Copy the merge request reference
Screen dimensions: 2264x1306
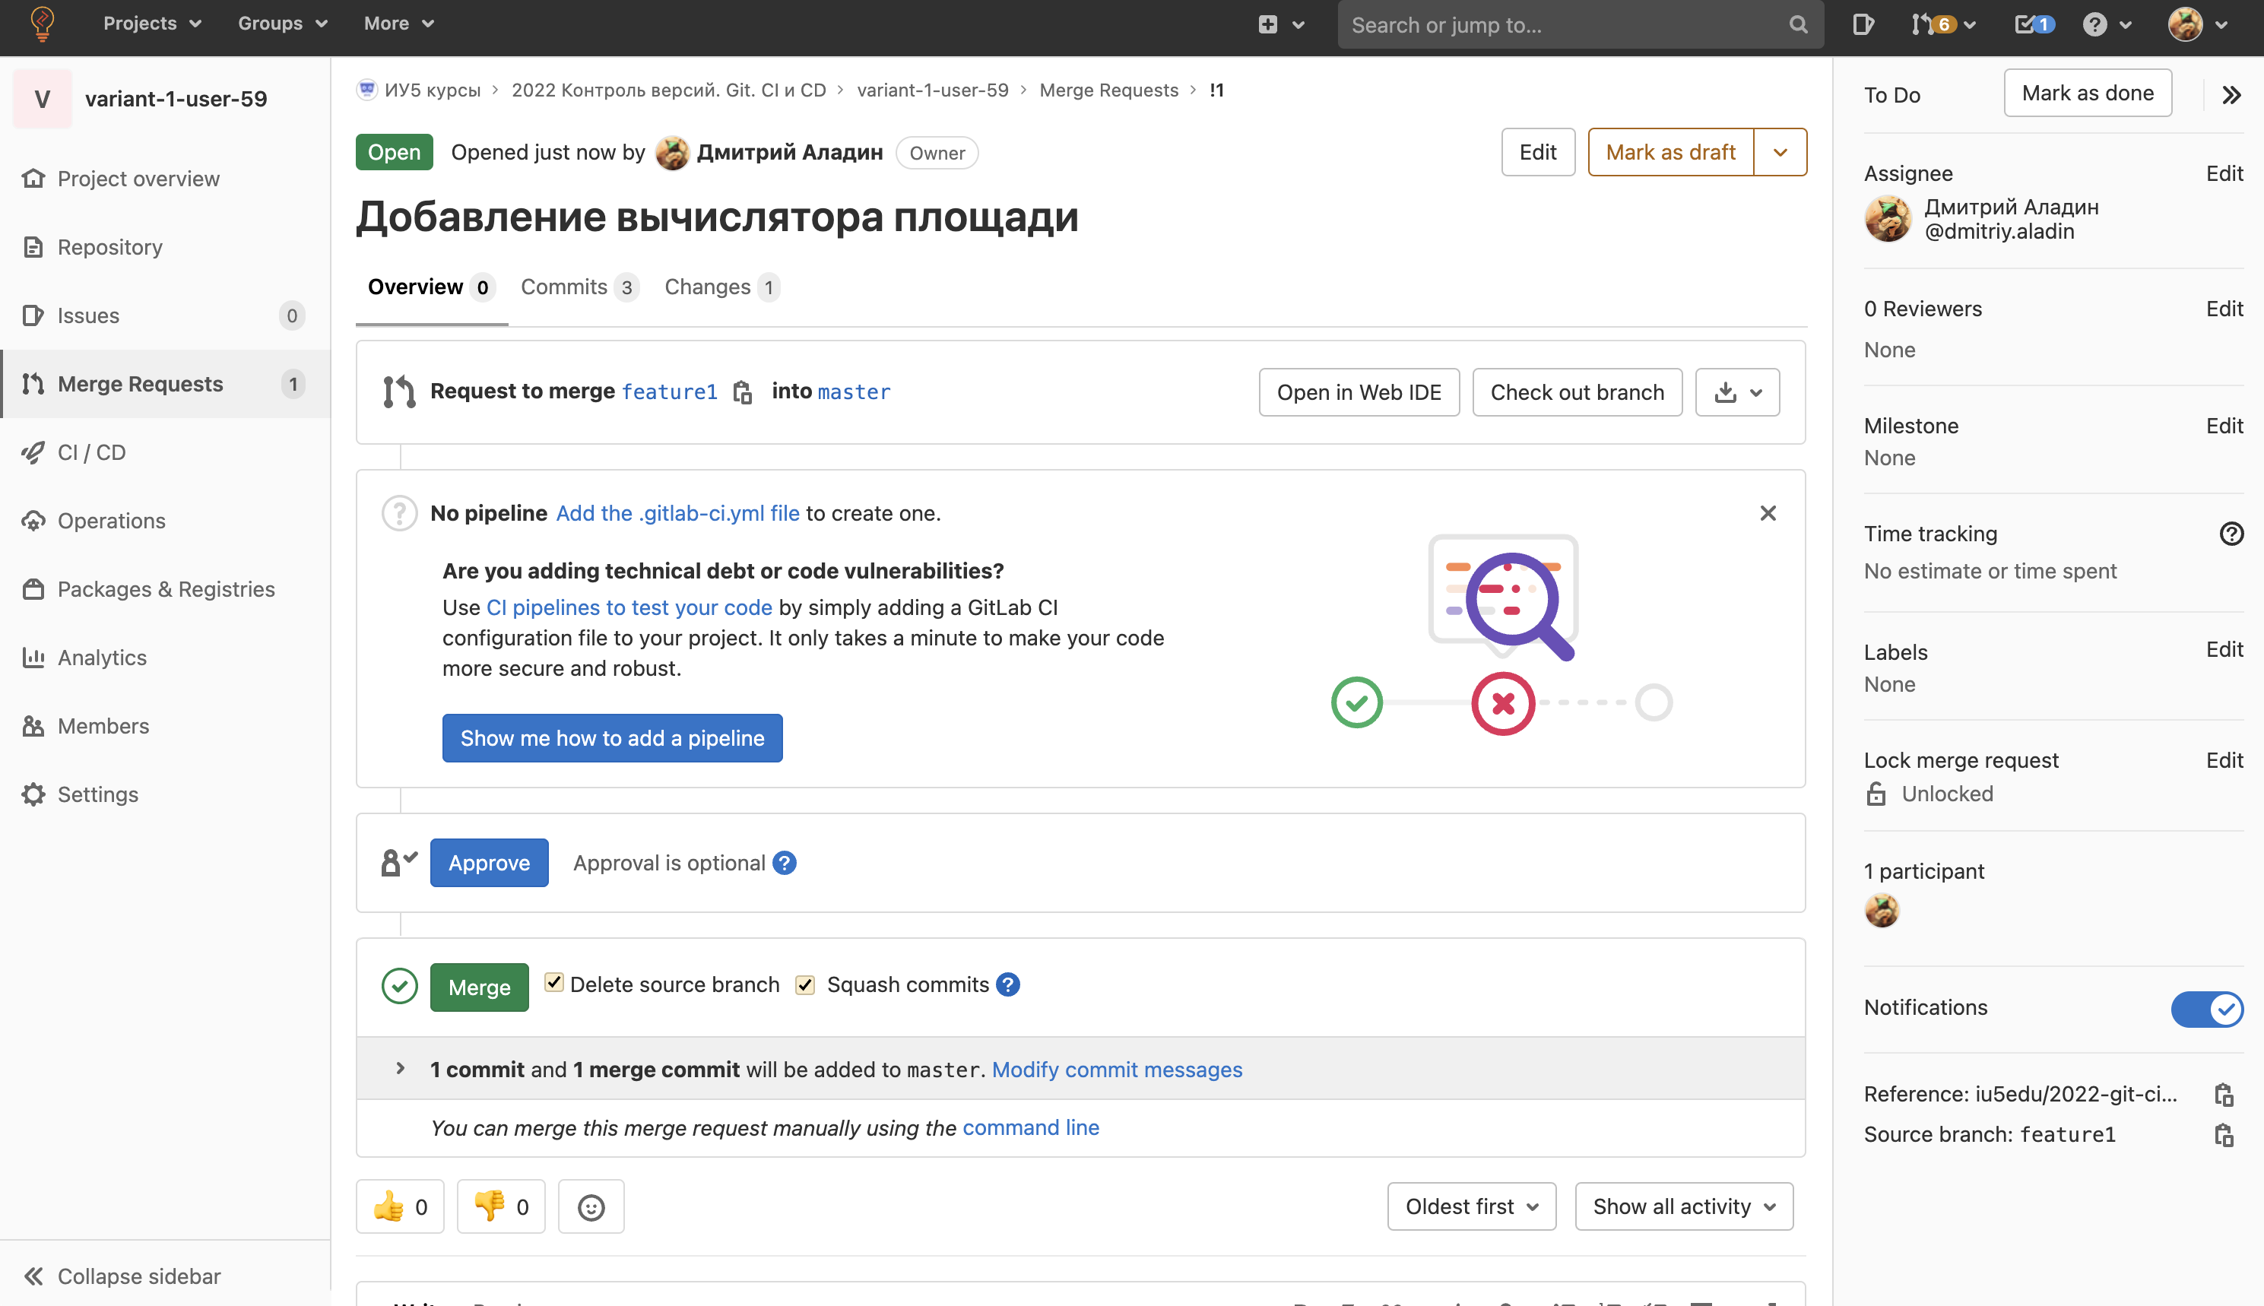(x=2225, y=1095)
